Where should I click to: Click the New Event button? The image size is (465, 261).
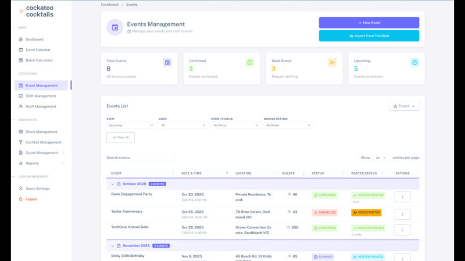coord(369,23)
